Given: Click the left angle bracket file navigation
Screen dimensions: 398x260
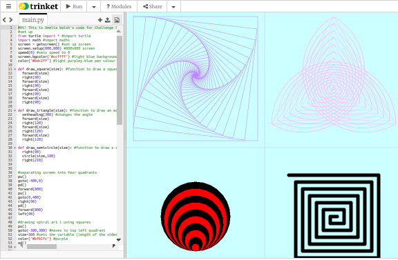Looking at the screenshot, I should coord(4,20).
